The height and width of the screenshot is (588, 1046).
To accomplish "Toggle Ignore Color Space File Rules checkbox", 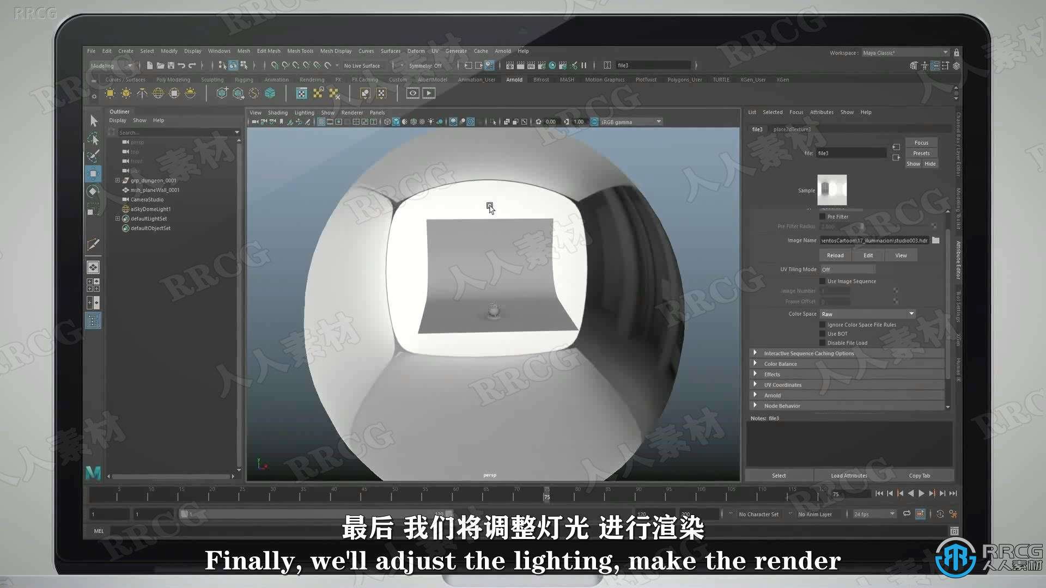I will point(821,324).
